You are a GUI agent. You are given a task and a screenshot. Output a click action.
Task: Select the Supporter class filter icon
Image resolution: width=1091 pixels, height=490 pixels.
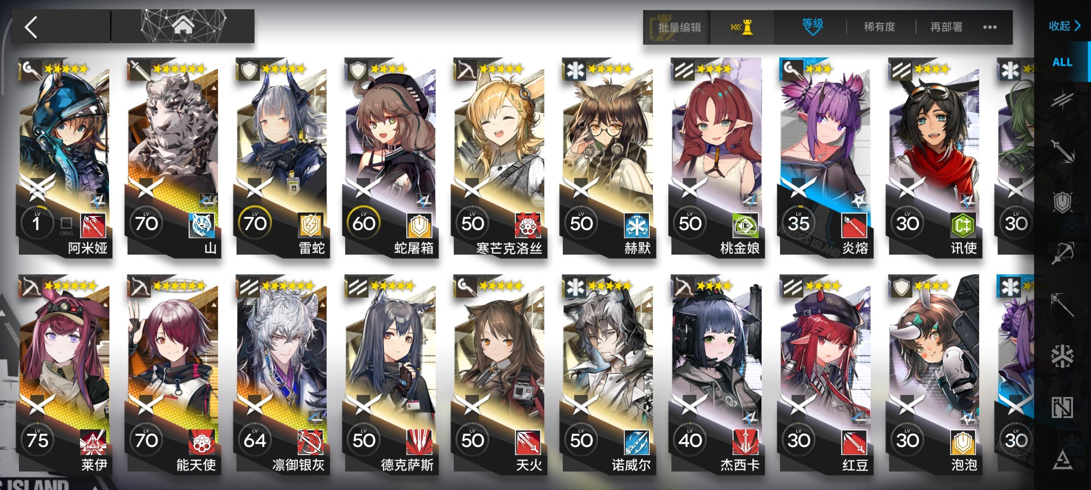[x=1062, y=407]
